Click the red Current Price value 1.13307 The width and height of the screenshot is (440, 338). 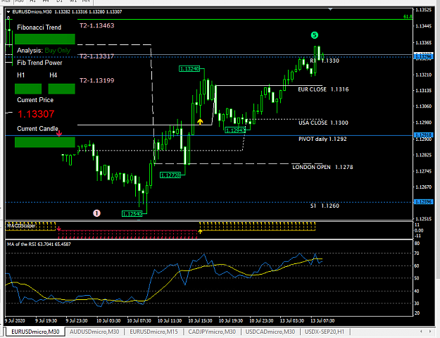tap(36, 114)
